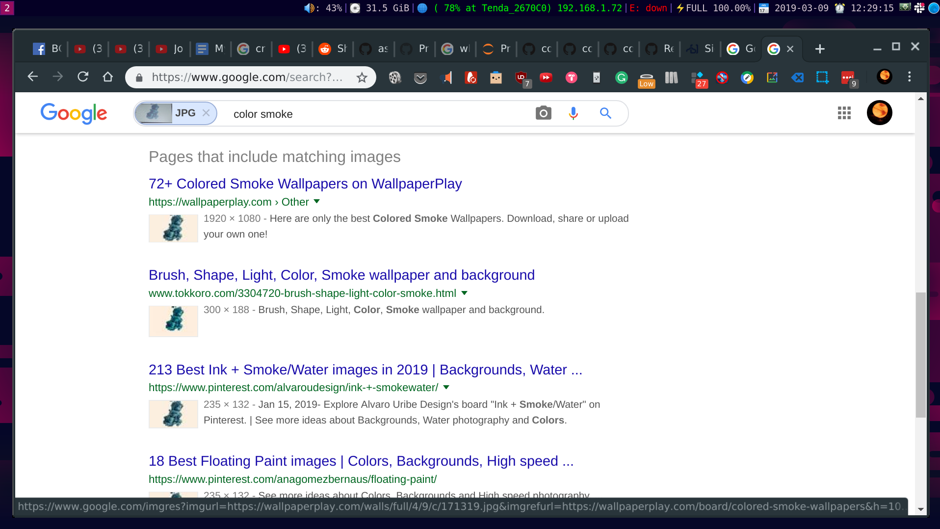Click the tokkoro.com green URL
940x529 pixels.
(x=302, y=293)
